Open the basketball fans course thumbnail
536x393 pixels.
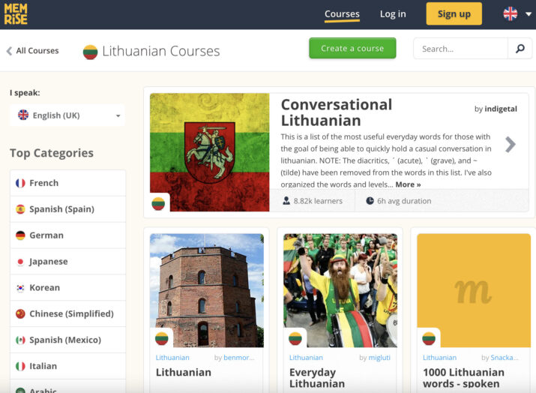340,290
